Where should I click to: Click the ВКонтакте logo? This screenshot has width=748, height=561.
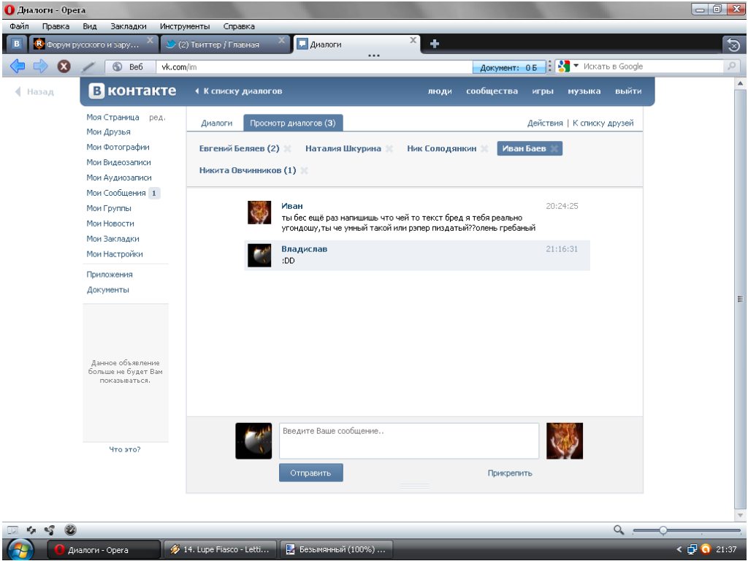[133, 91]
